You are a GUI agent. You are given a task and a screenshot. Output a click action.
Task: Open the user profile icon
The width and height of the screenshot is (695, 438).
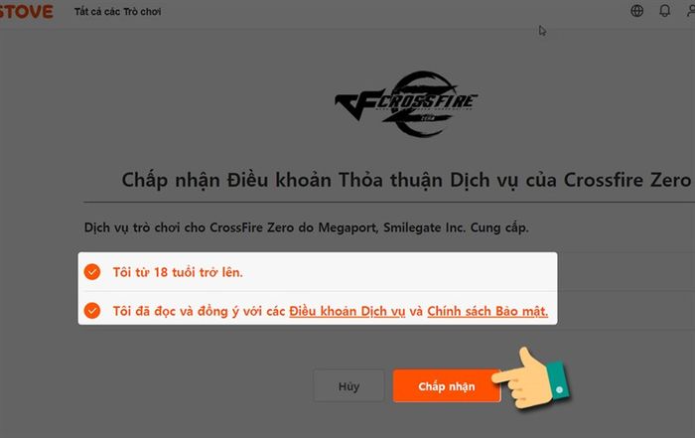click(691, 11)
